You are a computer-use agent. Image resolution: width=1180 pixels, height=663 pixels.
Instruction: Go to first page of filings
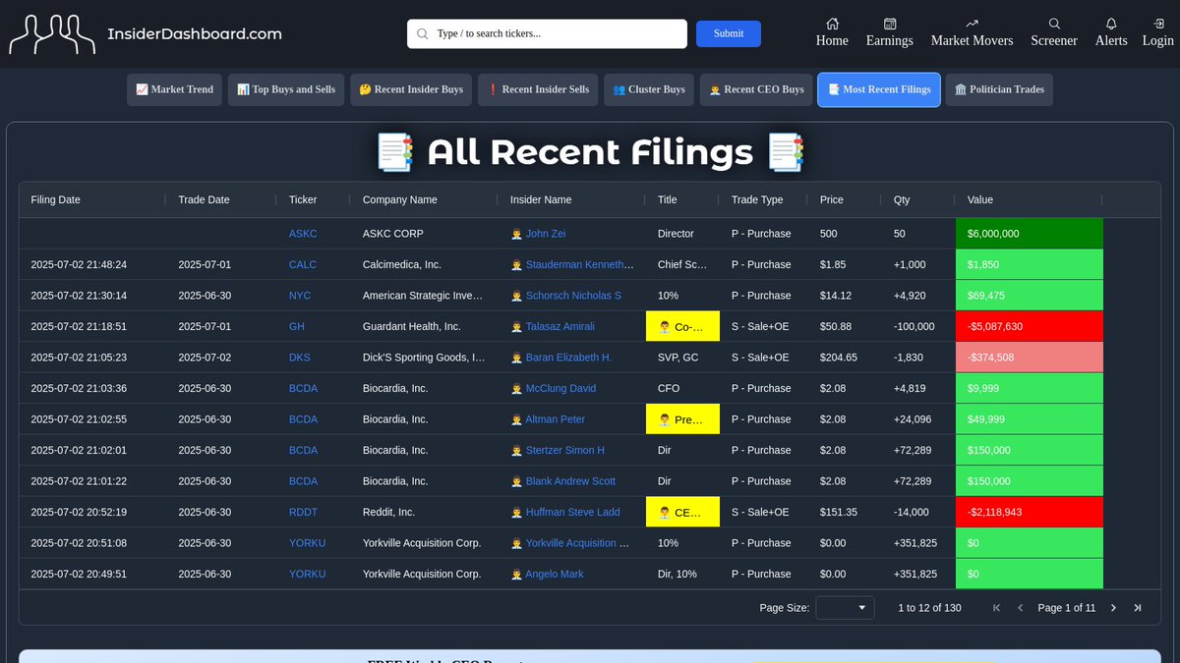point(996,608)
